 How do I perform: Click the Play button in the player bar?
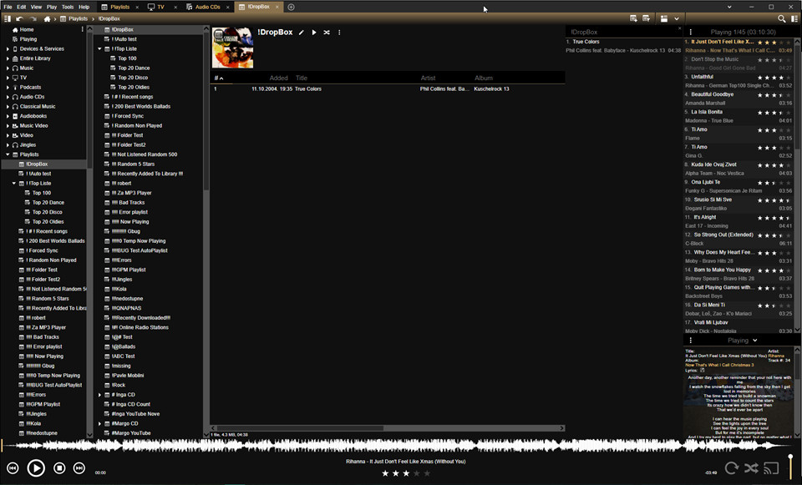(36, 468)
